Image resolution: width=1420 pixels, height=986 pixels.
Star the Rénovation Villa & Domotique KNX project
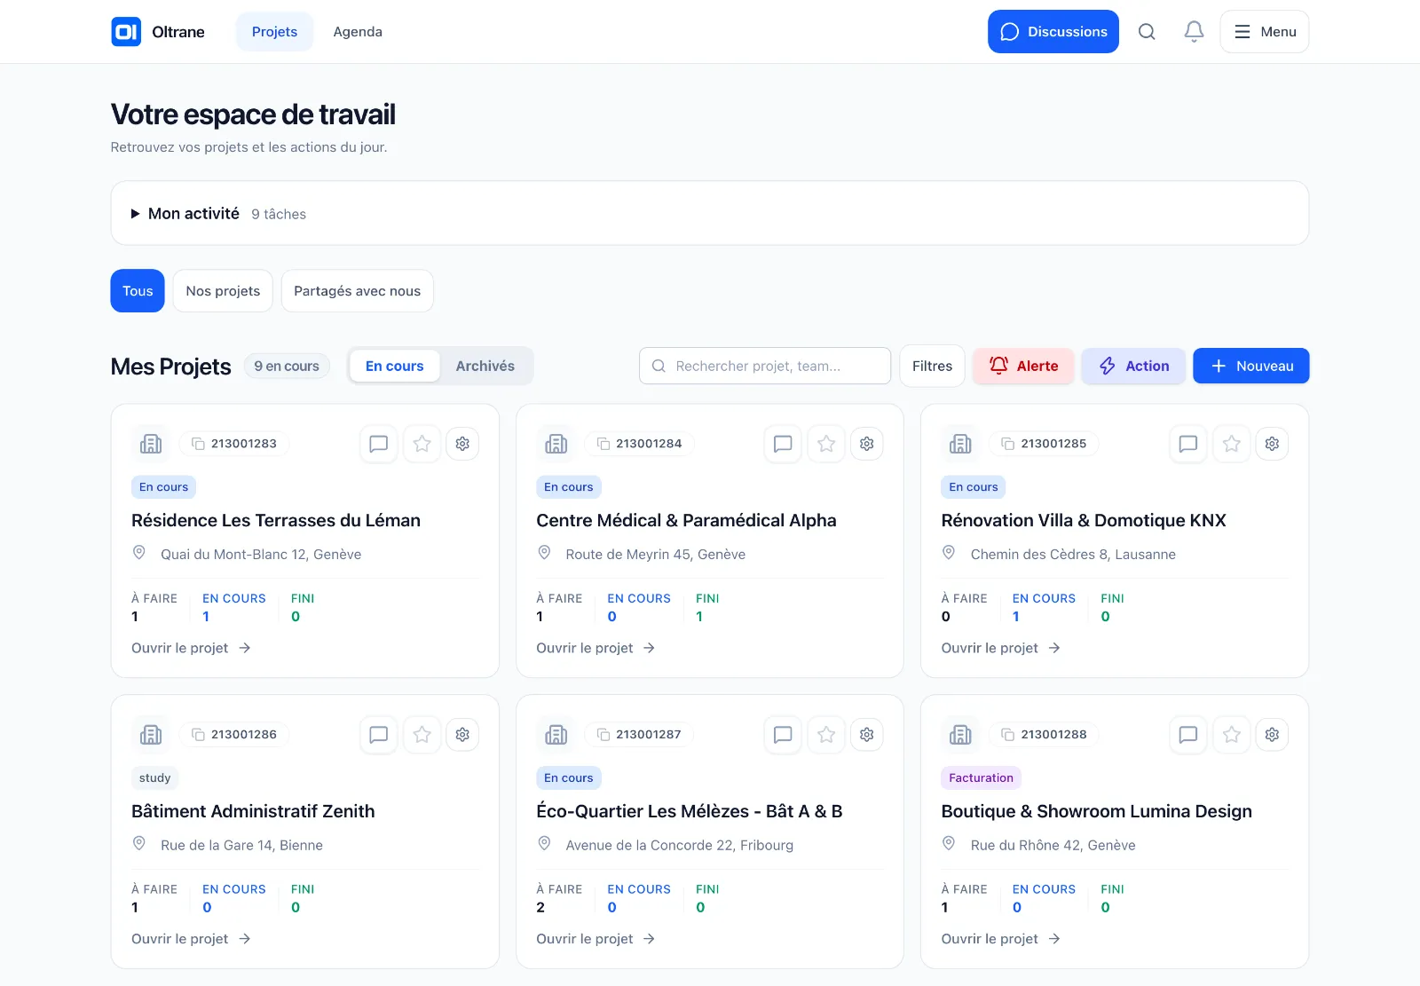[1232, 444]
